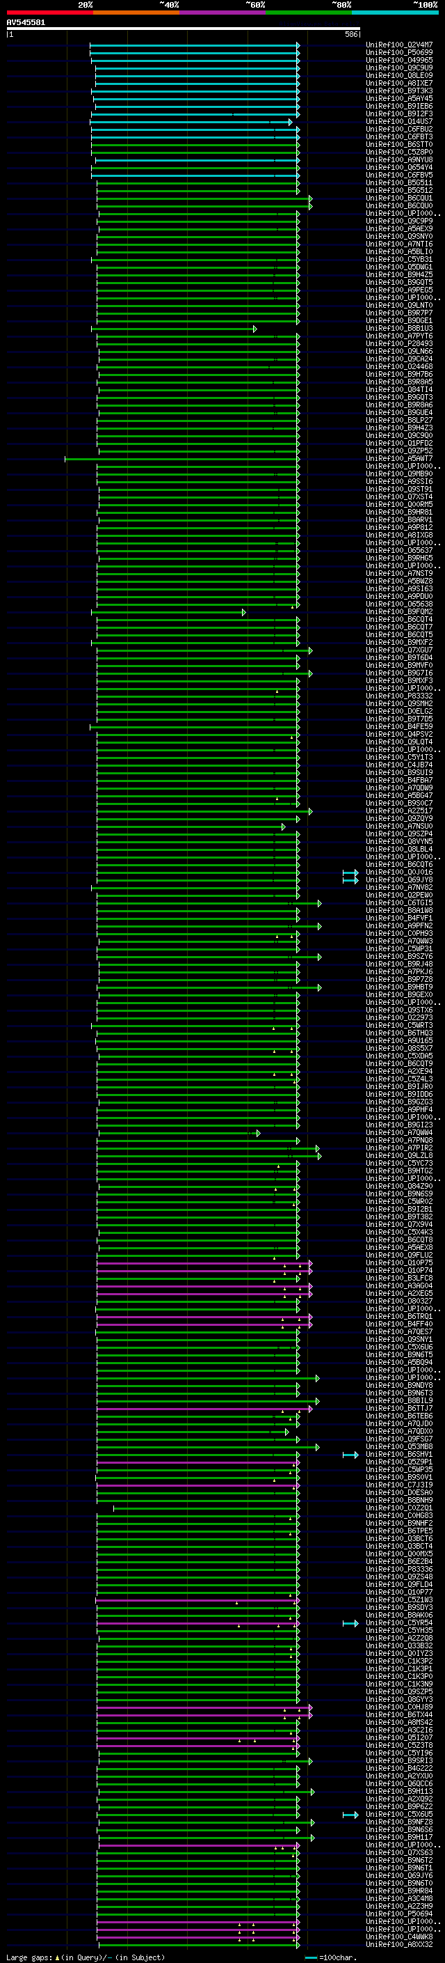Click the white query sequence bar
Viewport: 445px width, 1963px height.
(184, 29)
